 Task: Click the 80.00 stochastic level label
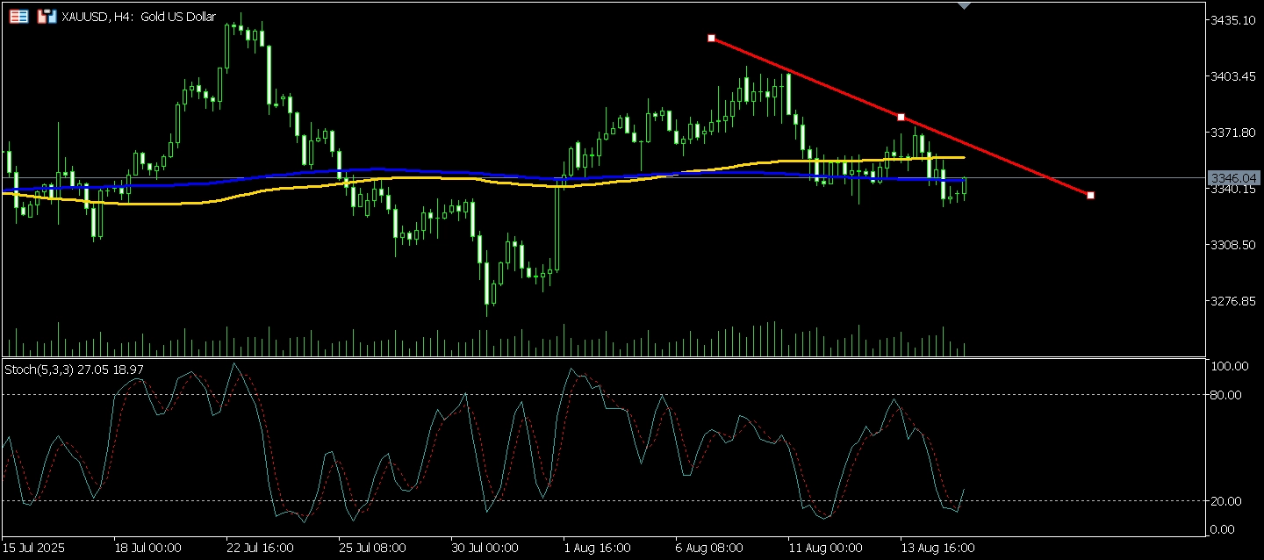click(1225, 395)
